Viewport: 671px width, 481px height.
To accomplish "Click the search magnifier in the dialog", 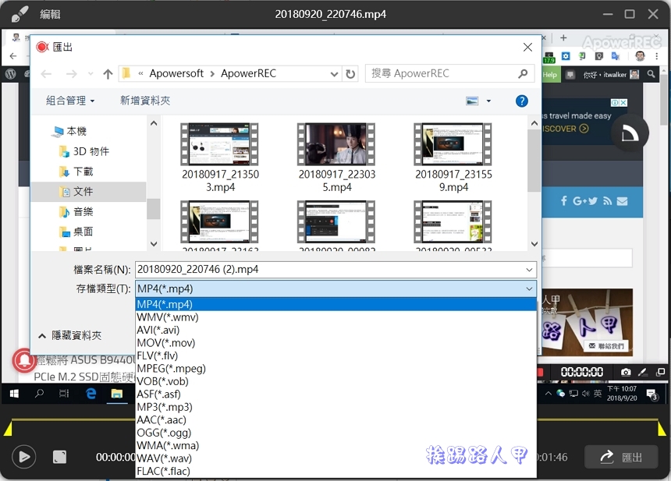I will click(x=523, y=73).
